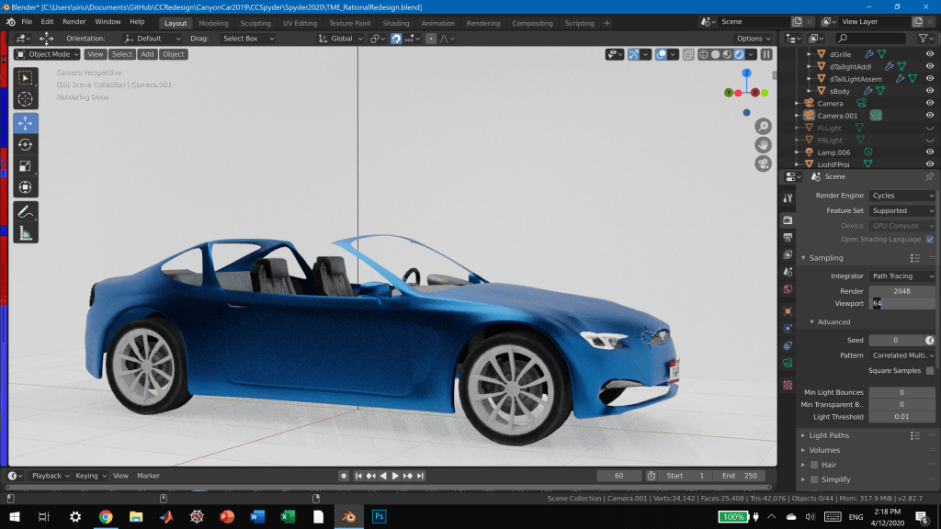
Task: Open the Render menu
Action: click(74, 21)
